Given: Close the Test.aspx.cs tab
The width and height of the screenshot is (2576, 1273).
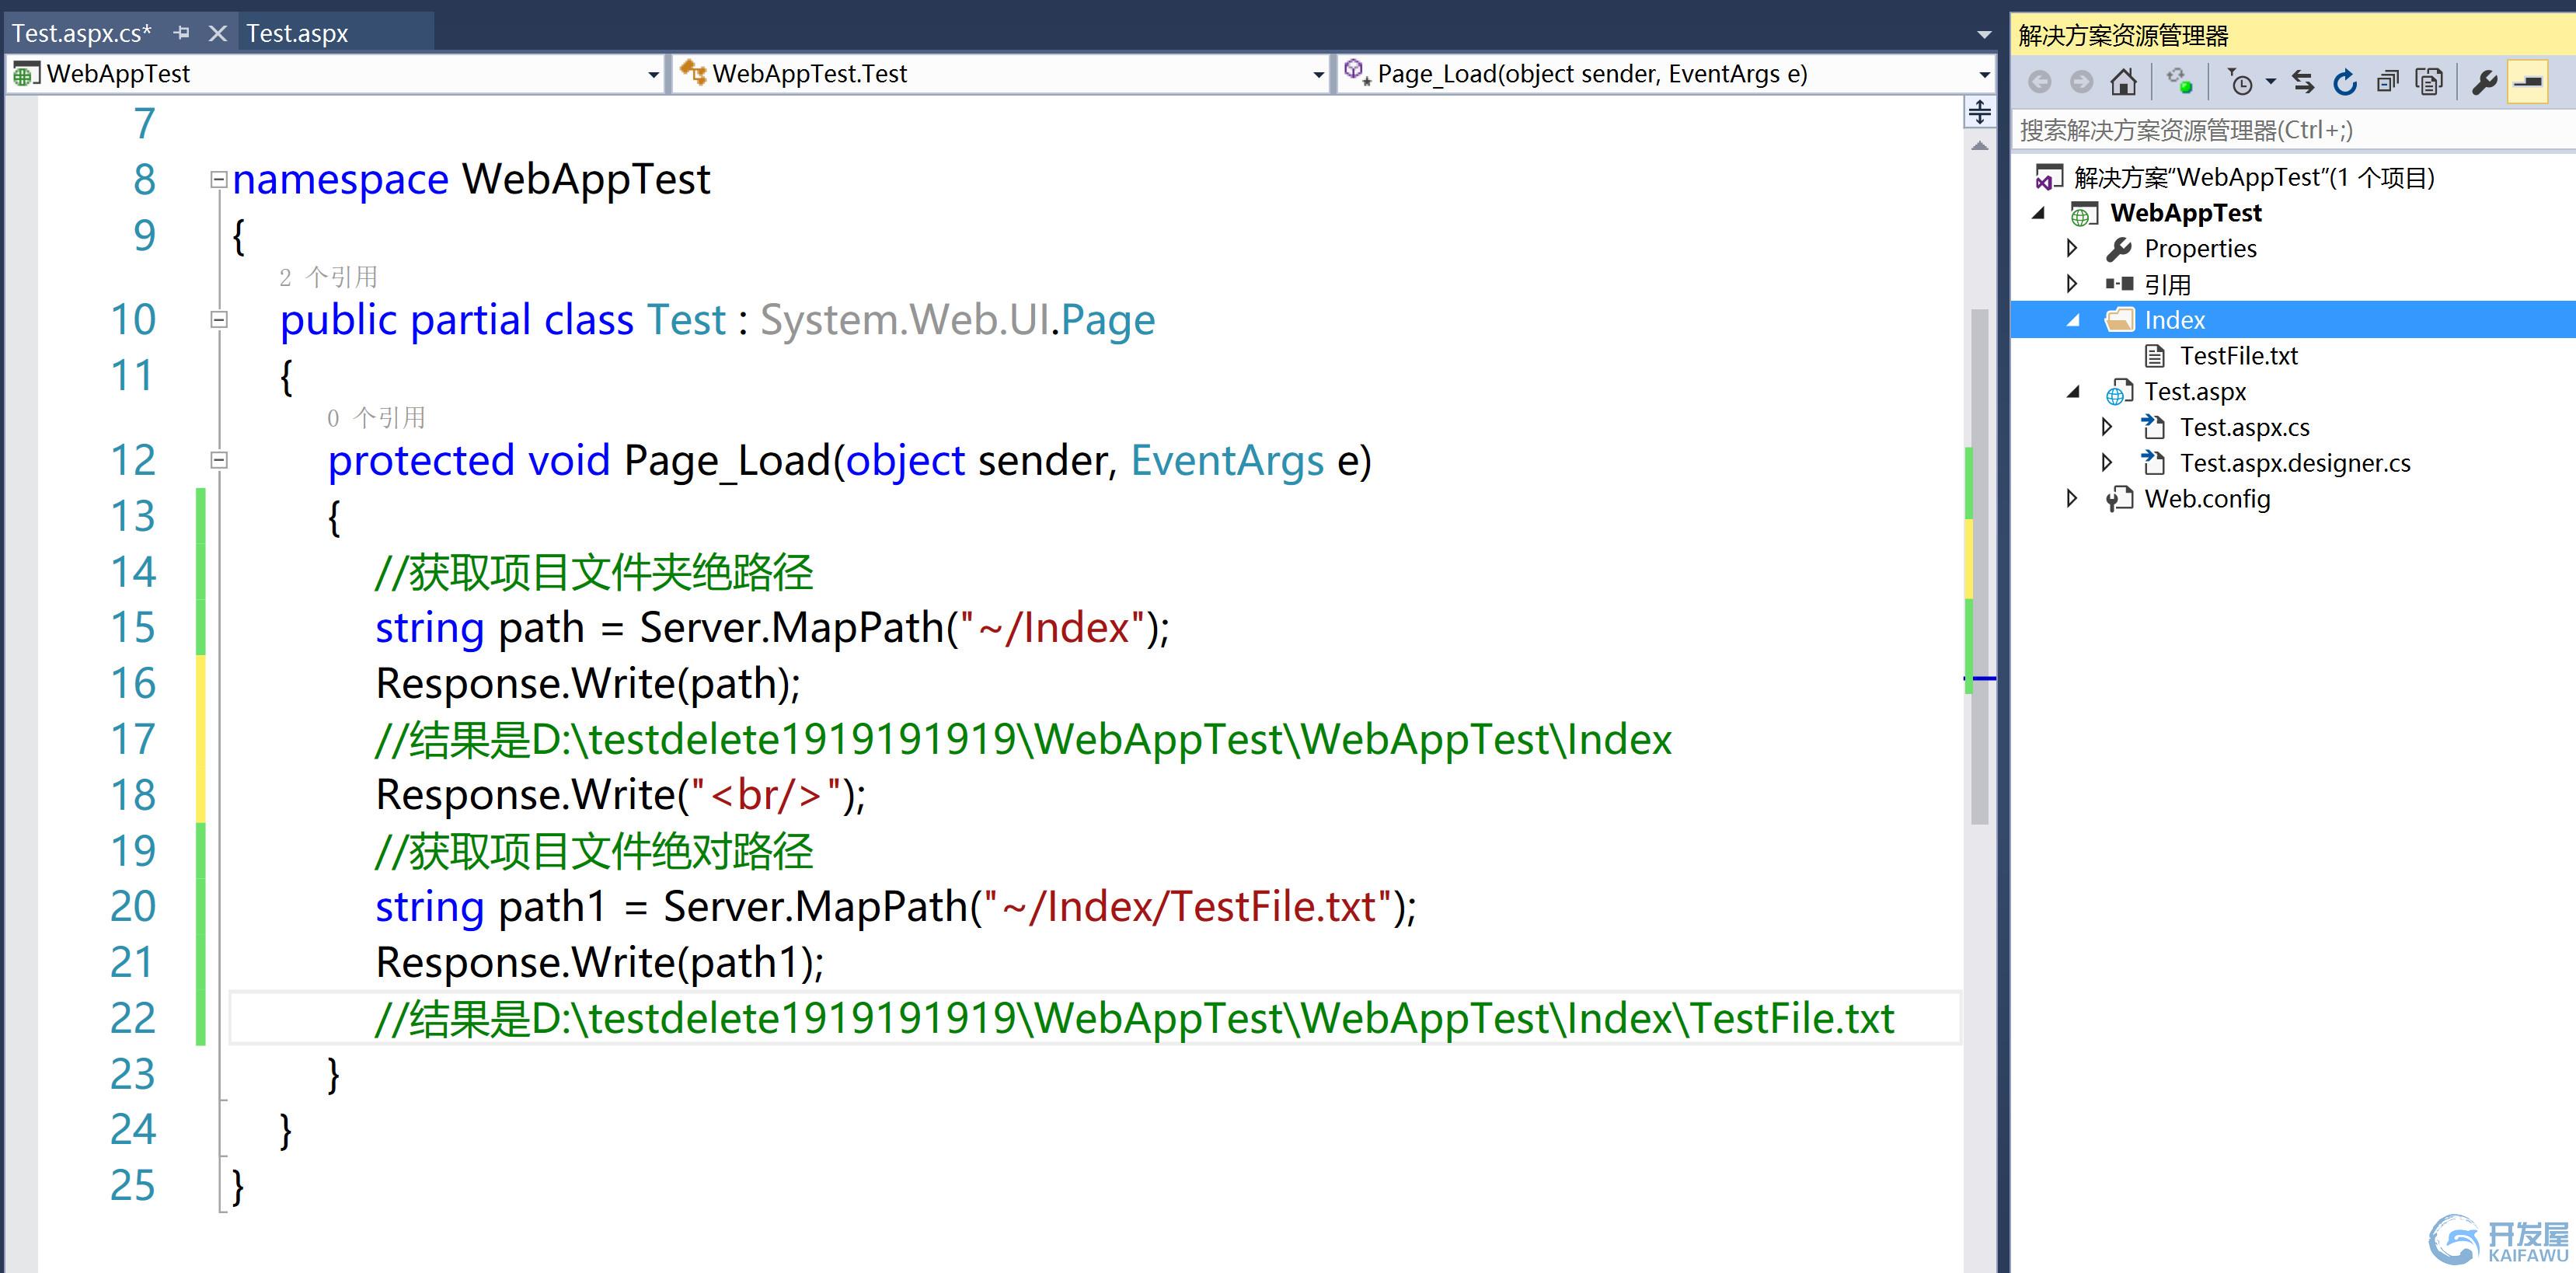Looking at the screenshot, I should pyautogui.click(x=217, y=33).
